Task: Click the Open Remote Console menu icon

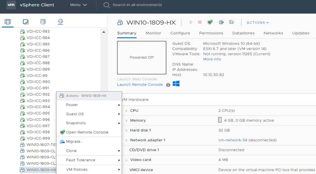Action: (62, 132)
